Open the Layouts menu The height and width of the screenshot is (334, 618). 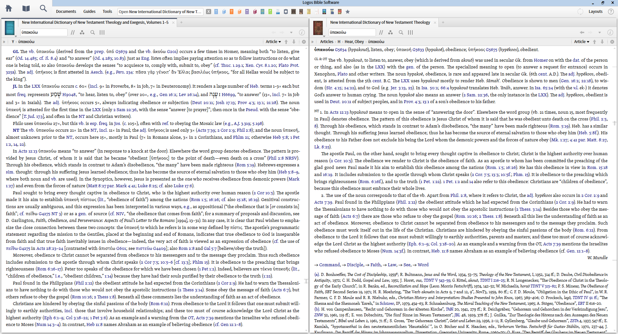tap(595, 12)
